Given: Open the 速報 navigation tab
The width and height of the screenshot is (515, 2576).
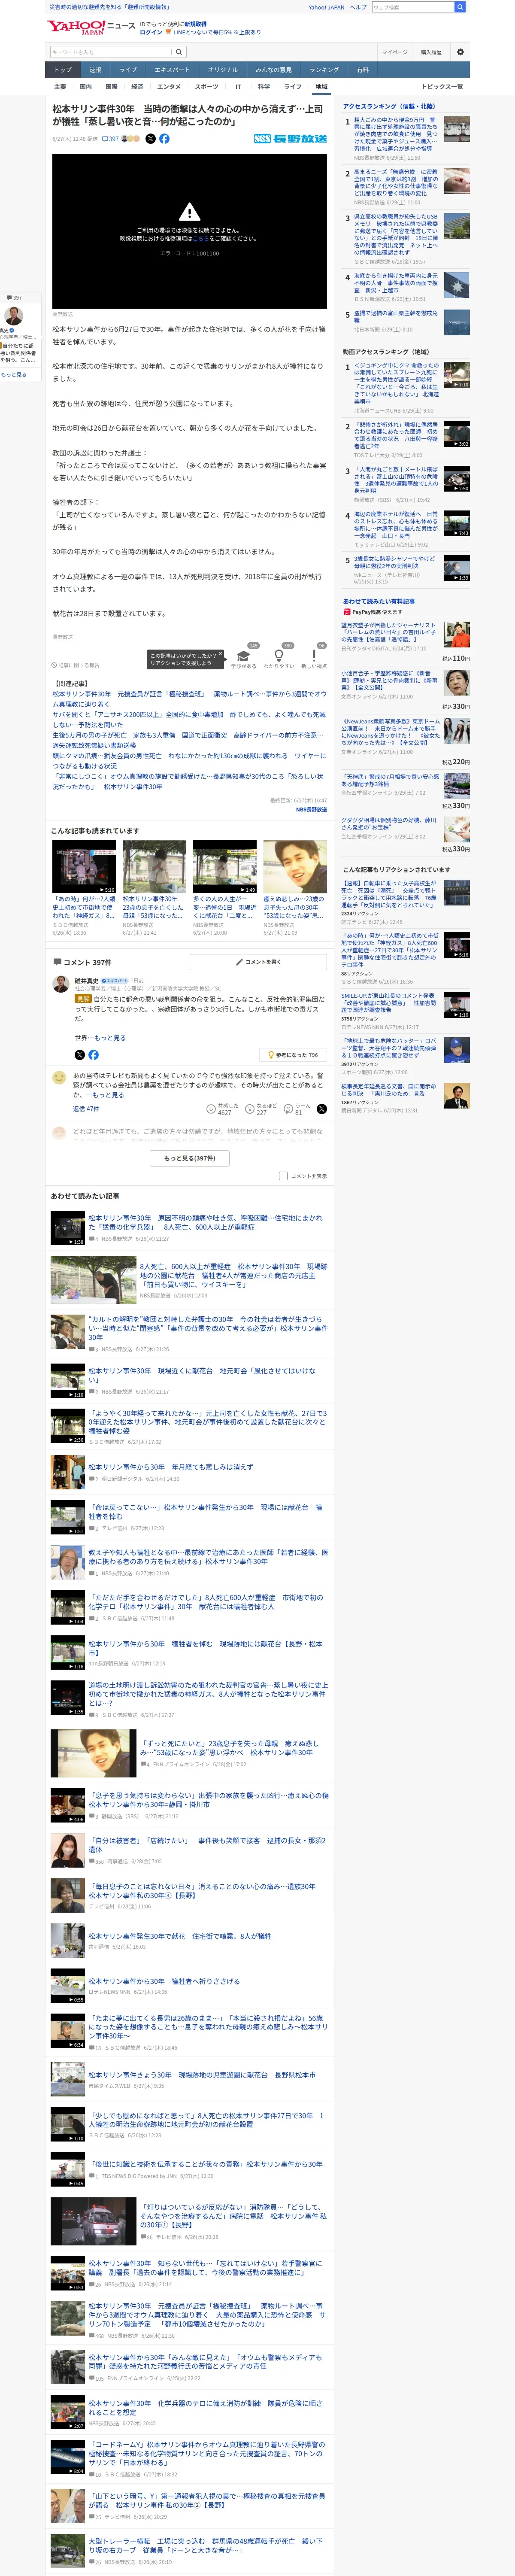Looking at the screenshot, I should tap(95, 70).
